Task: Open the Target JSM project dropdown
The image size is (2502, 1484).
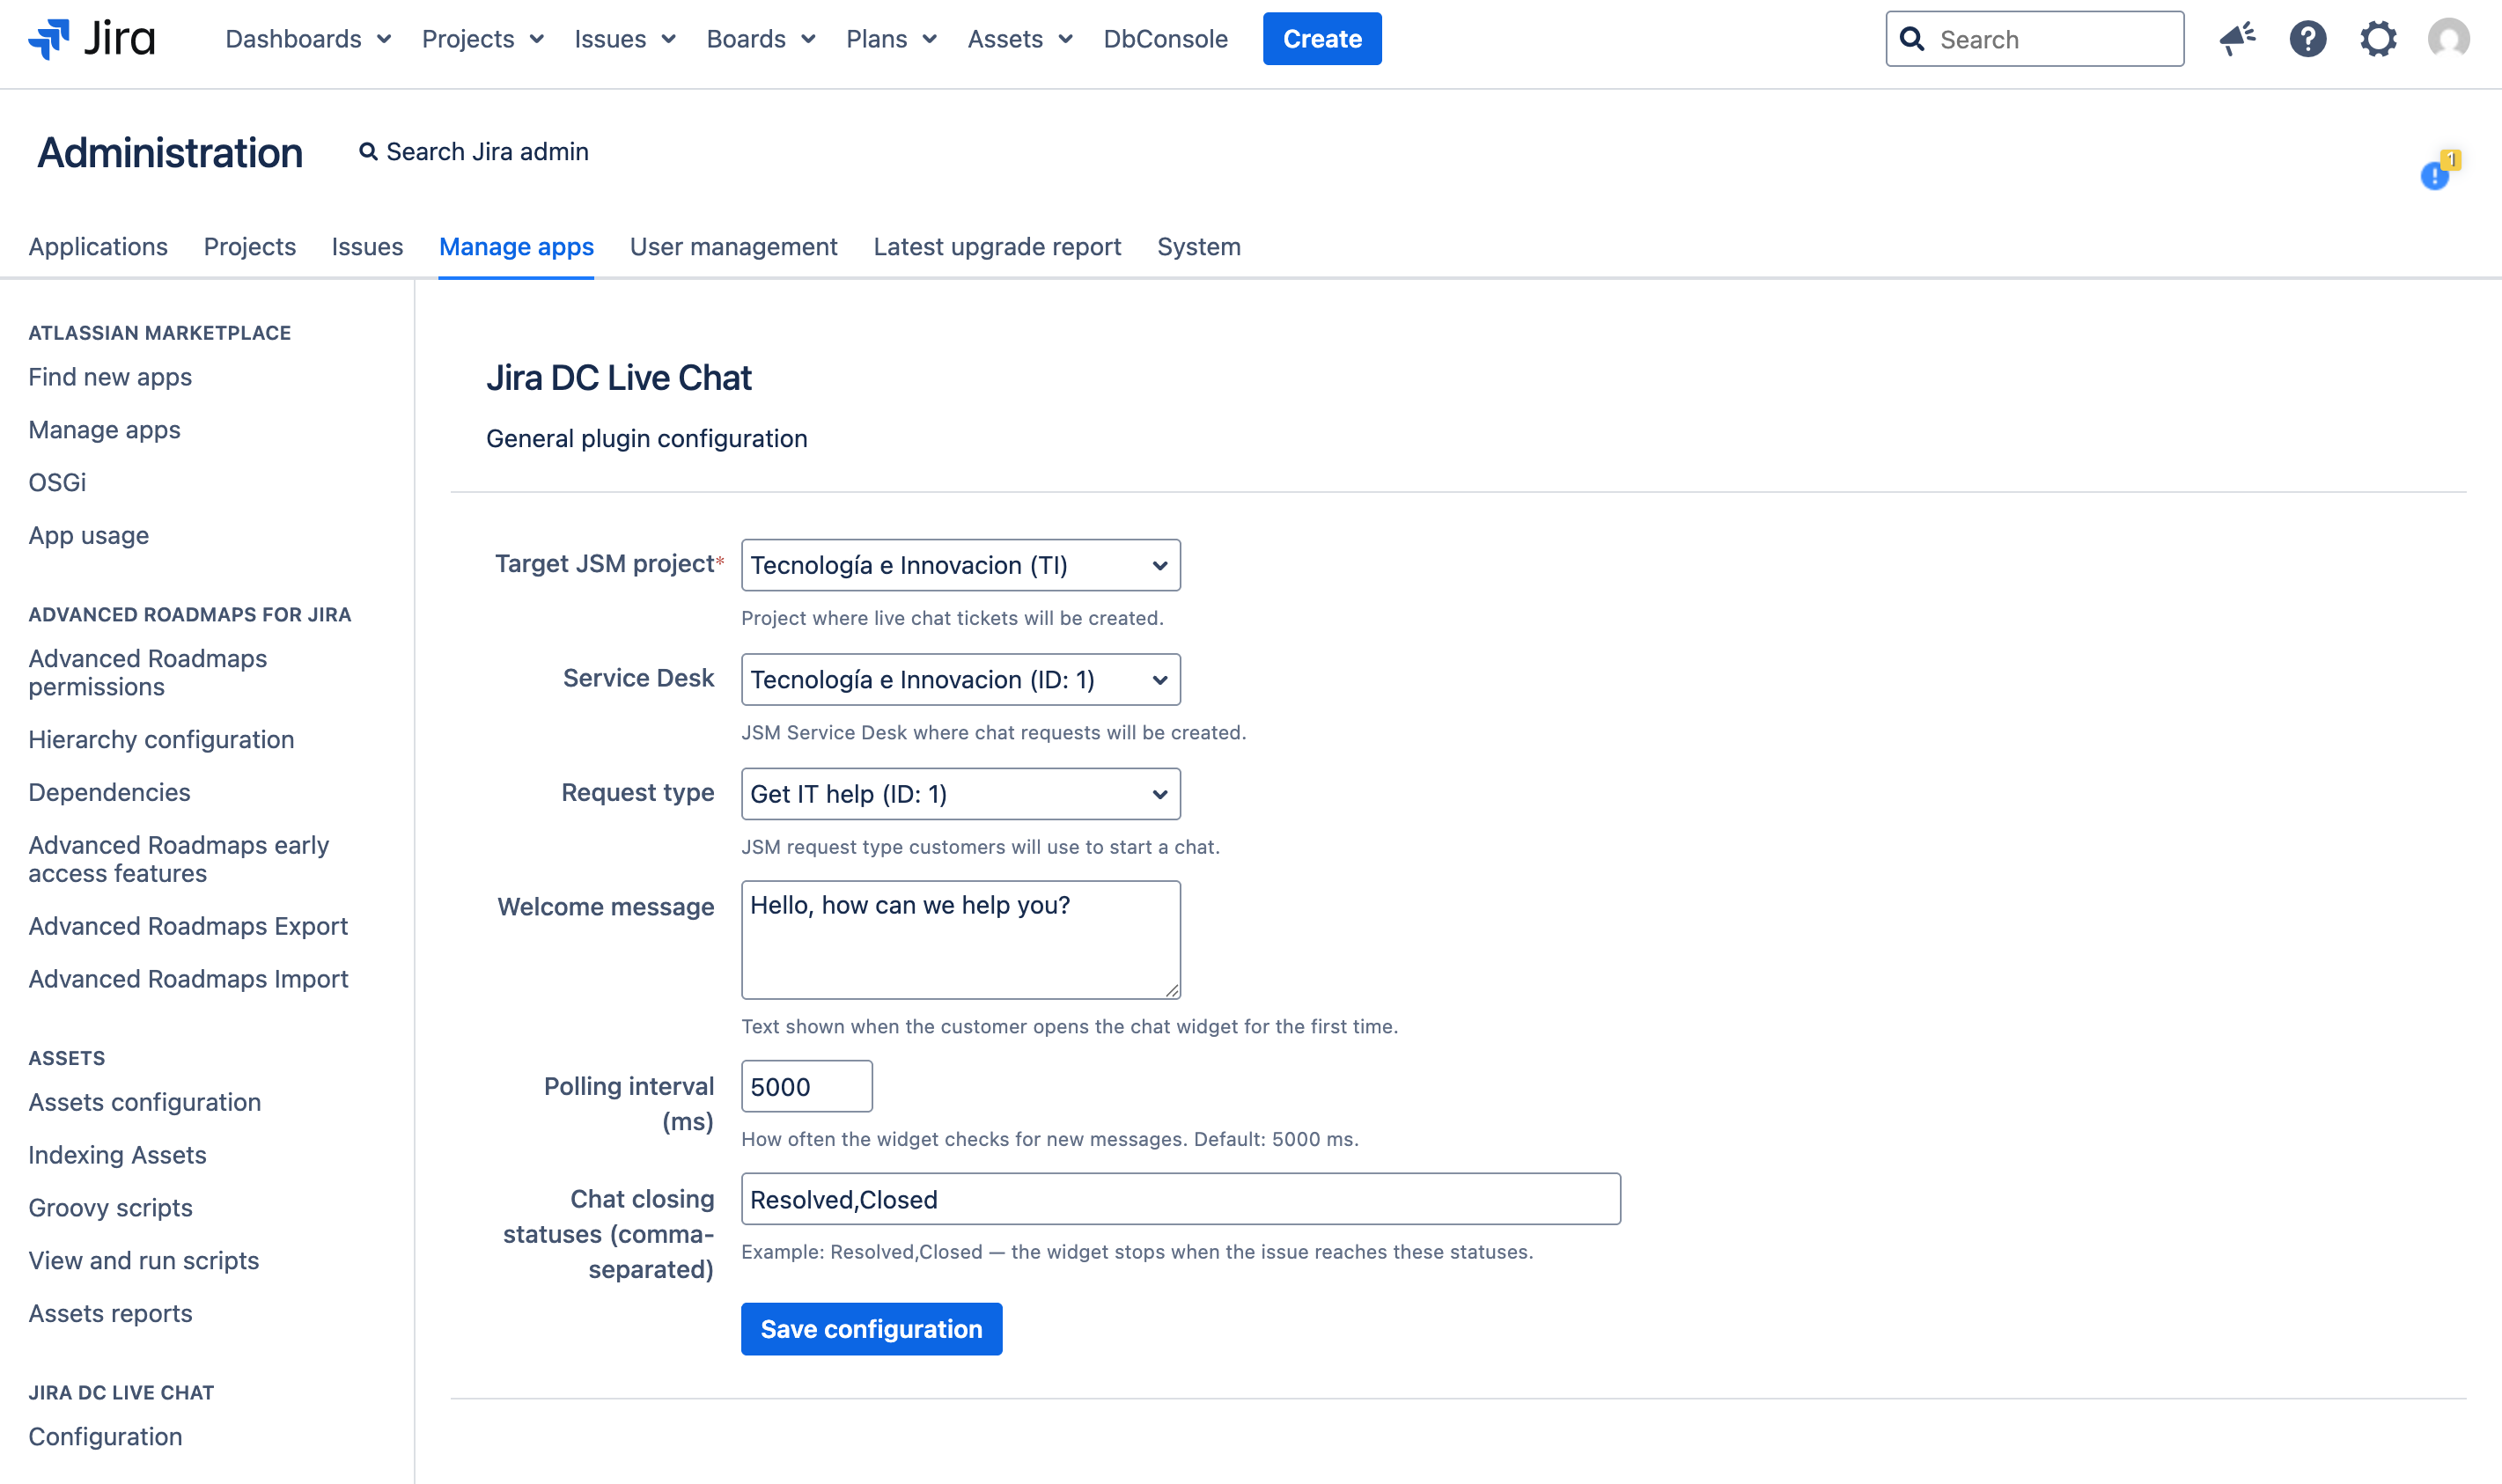Action: pos(960,565)
